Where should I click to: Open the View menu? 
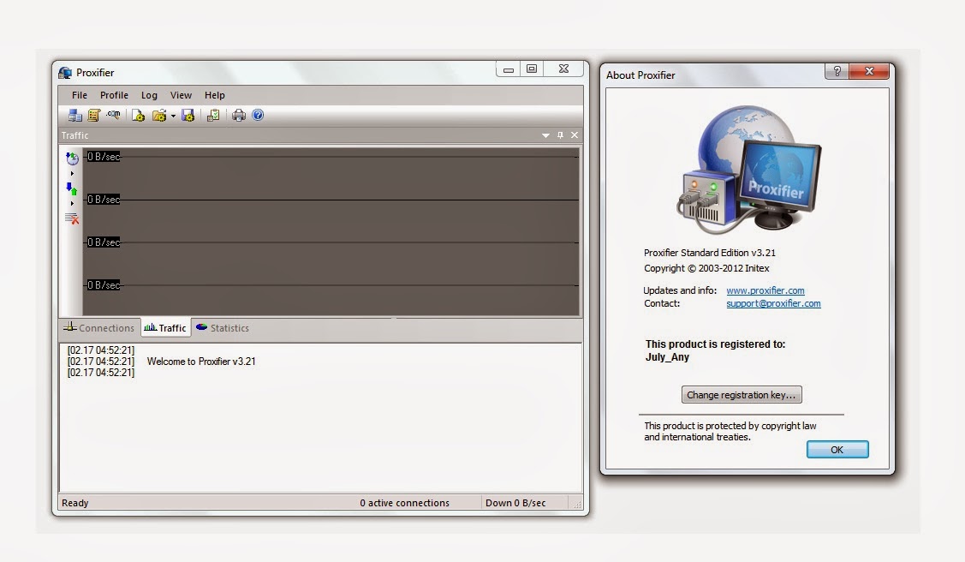181,95
